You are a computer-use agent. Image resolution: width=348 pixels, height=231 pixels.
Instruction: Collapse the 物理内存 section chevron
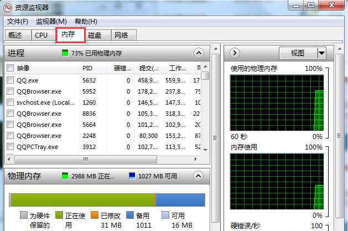pyautogui.click(x=199, y=176)
